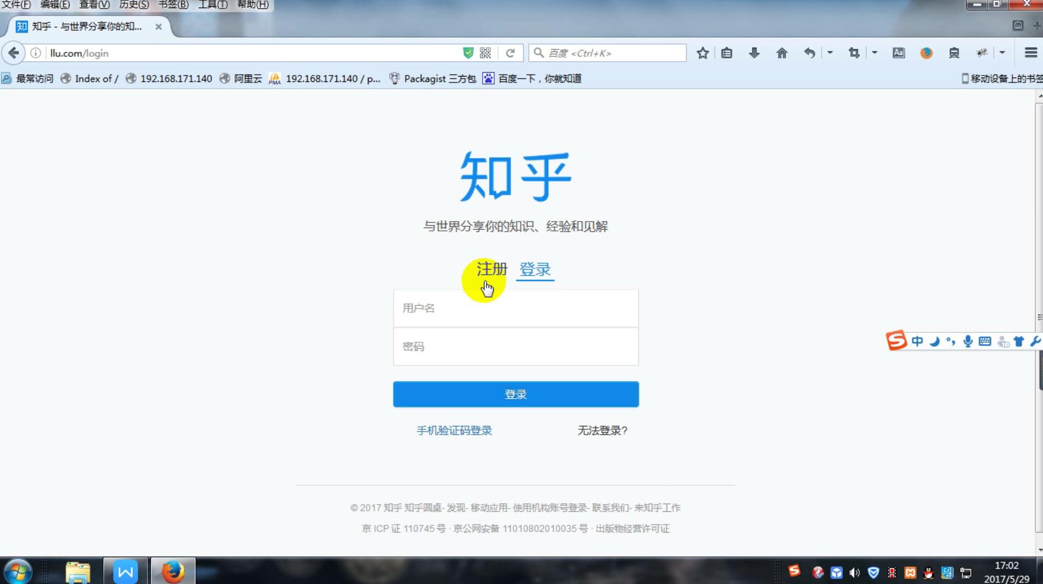This screenshot has width=1043, height=584.
Task: Switch to the 注册 tab
Action: pos(492,269)
